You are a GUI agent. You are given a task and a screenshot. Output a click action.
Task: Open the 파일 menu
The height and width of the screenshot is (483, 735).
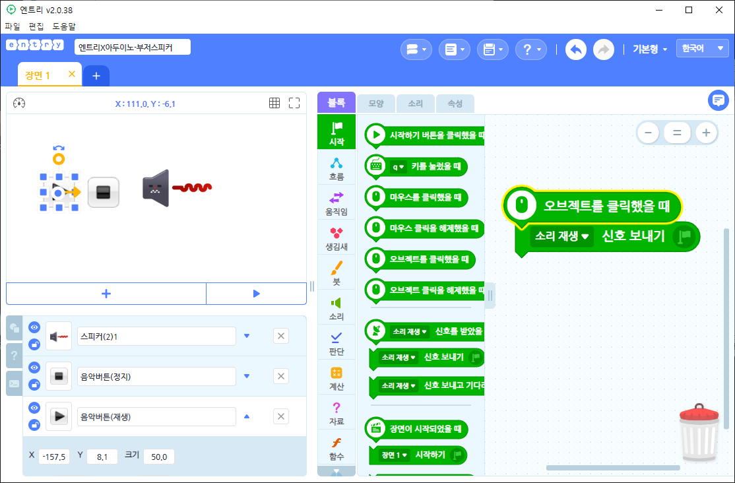coord(13,26)
